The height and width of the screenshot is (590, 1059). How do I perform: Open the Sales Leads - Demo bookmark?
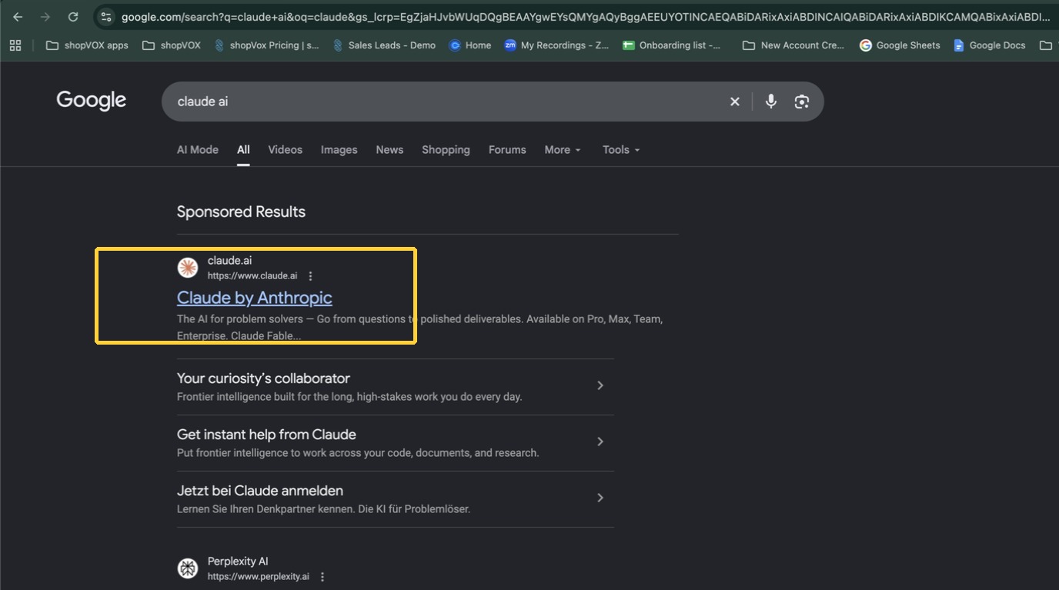(384, 45)
